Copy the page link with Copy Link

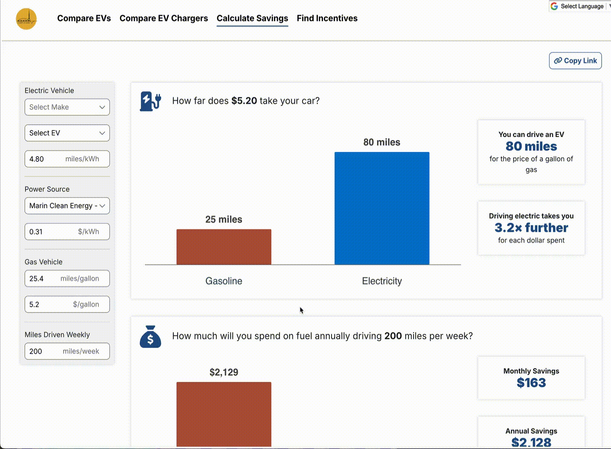click(575, 61)
